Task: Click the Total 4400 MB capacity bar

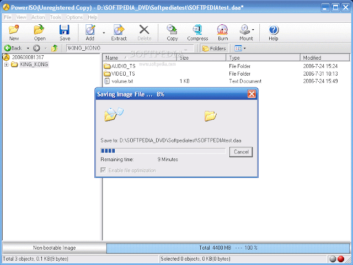Action: pyautogui.click(x=228, y=248)
